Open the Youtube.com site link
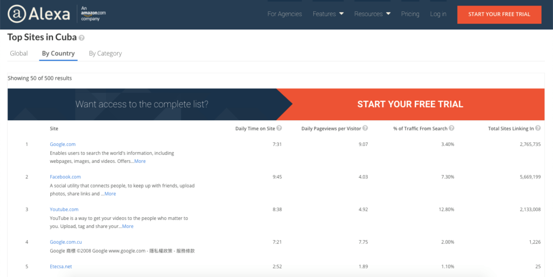Image resolution: width=553 pixels, height=277 pixels. (x=64, y=210)
